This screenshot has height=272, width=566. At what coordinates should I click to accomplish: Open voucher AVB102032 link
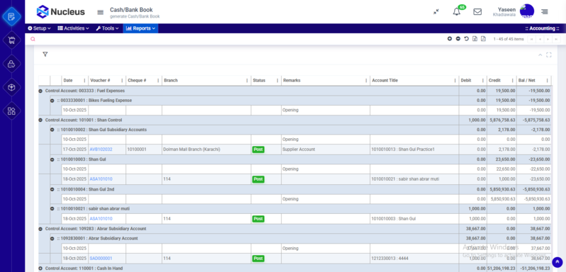pyautogui.click(x=101, y=149)
